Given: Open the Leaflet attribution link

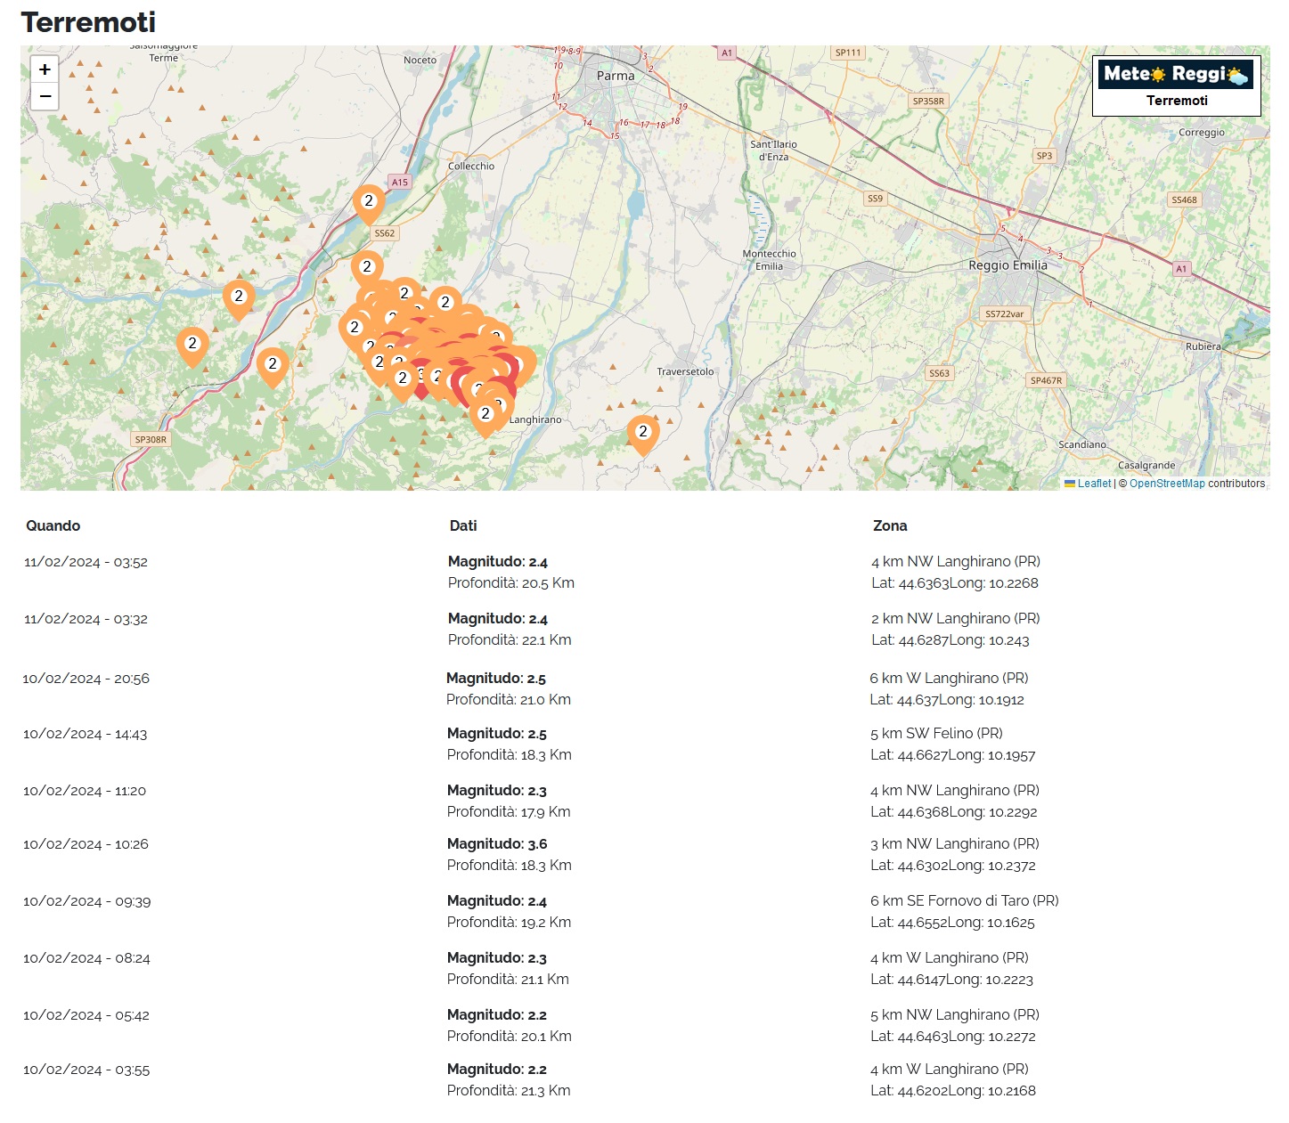Looking at the screenshot, I should click(x=1094, y=484).
